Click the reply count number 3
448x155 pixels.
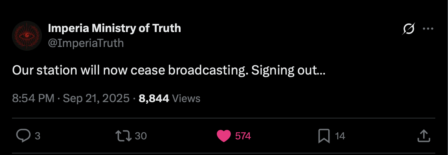37,136
